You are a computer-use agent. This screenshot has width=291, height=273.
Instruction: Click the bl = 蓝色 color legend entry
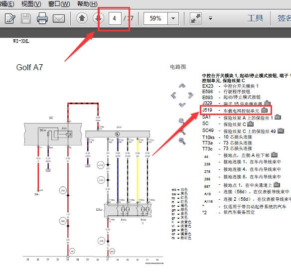180,214
